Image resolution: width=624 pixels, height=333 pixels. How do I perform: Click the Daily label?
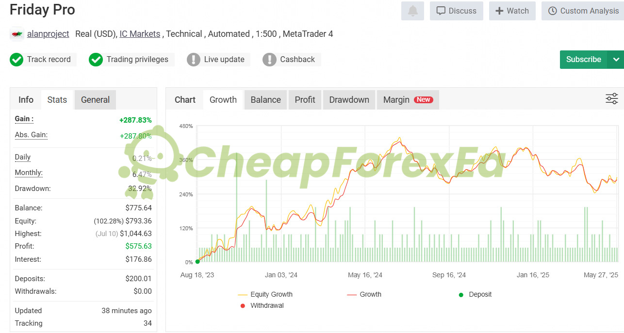tap(23, 158)
